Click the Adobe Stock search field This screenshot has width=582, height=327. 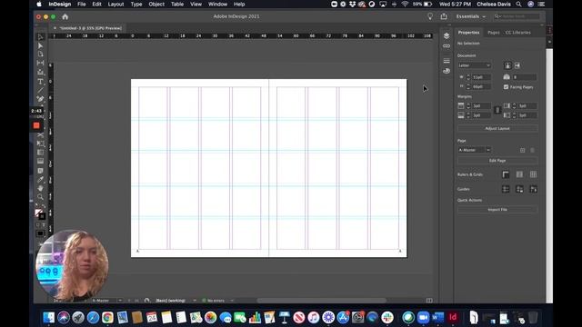517,16
